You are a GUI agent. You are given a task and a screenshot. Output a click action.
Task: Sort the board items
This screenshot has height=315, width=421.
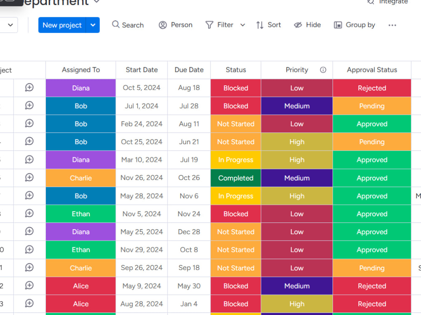click(x=269, y=25)
